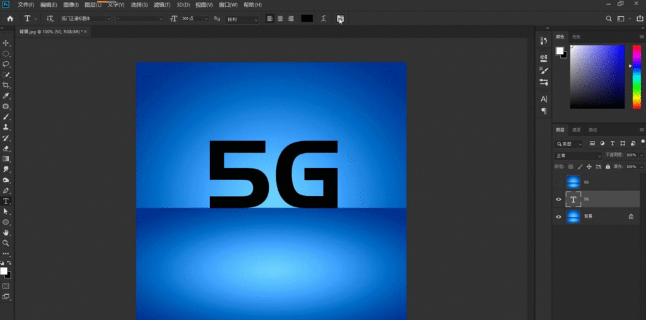Go to the Home screen icon
Viewport: 646px width, 320px height.
tap(10, 18)
